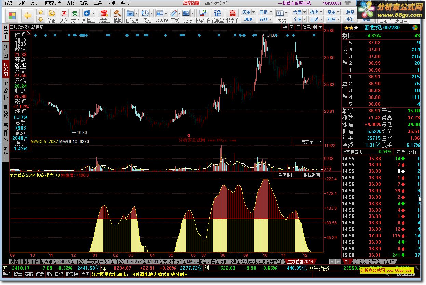Select the 画线 pencil draw tool

click(x=174, y=14)
